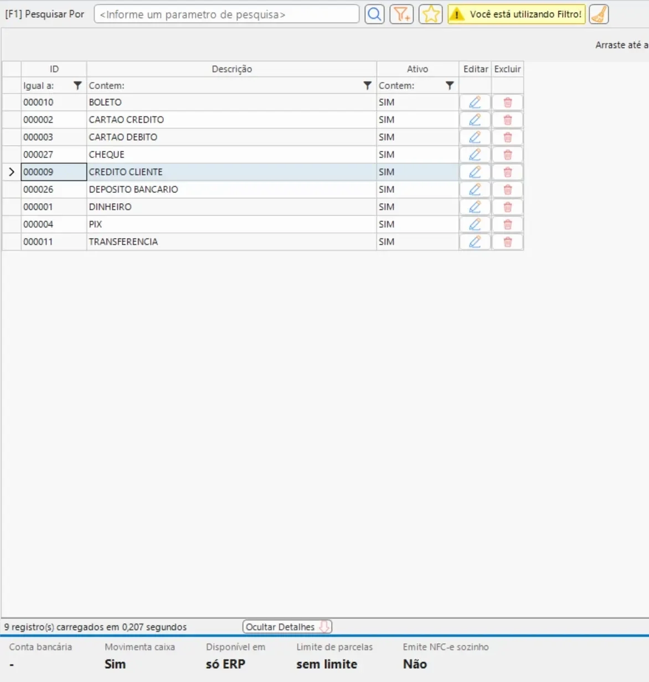Select the DEPOSITO BANCARIO description cell

pos(231,189)
